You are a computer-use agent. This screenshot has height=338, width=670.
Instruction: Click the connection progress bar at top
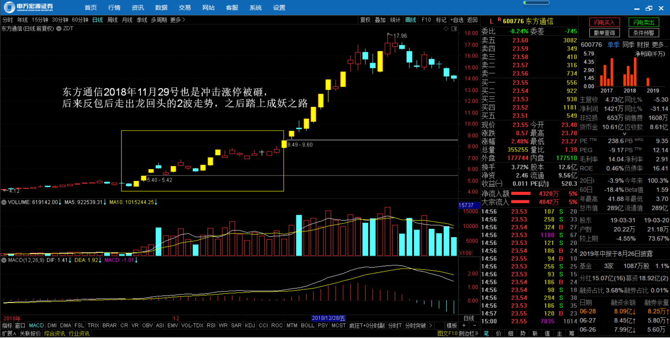pos(536,3)
